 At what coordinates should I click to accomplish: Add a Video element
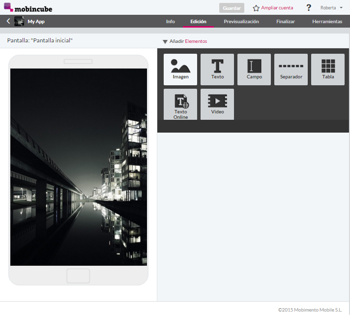pyautogui.click(x=217, y=105)
